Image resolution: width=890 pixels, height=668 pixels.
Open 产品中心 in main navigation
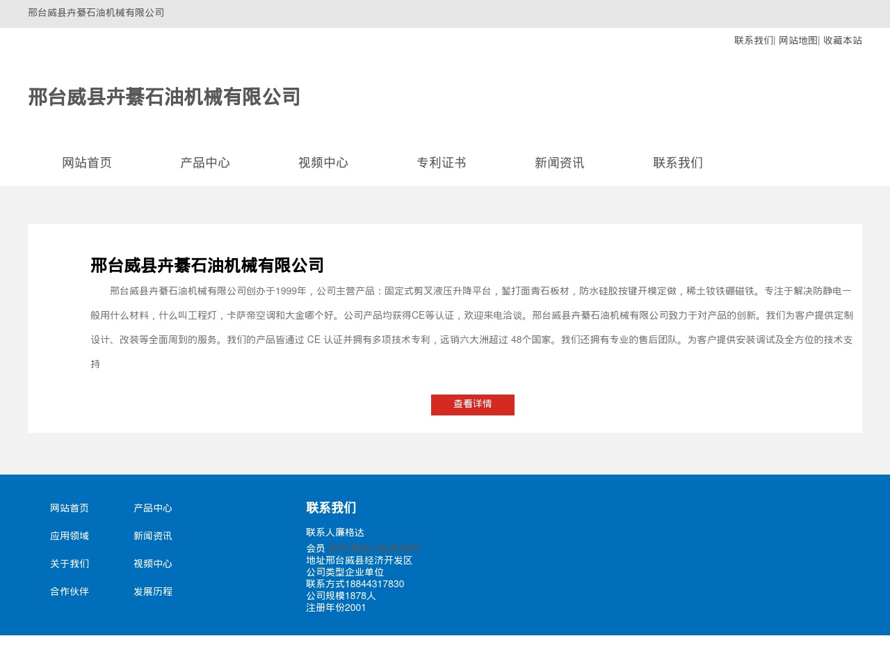pyautogui.click(x=205, y=163)
